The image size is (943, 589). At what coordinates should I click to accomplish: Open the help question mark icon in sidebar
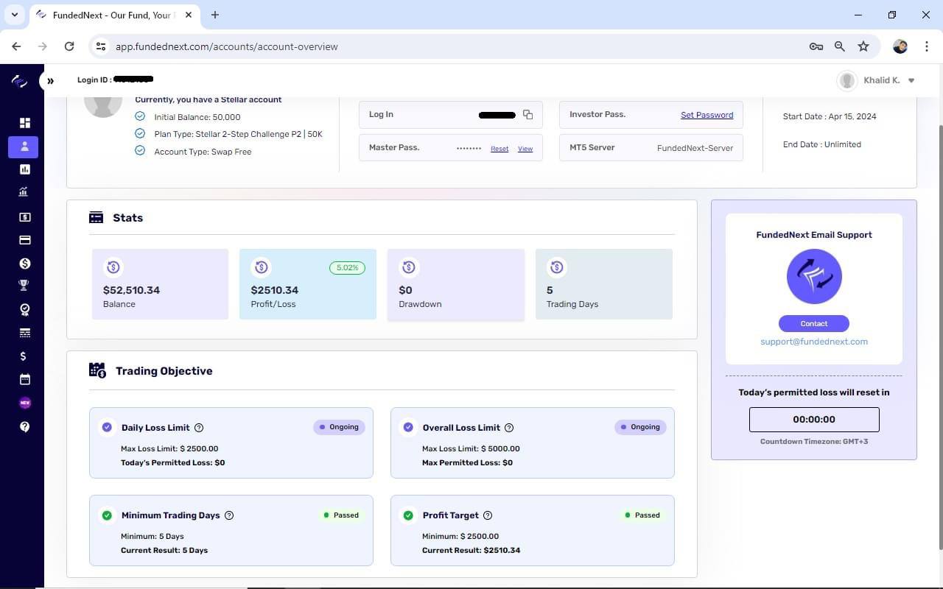(24, 426)
